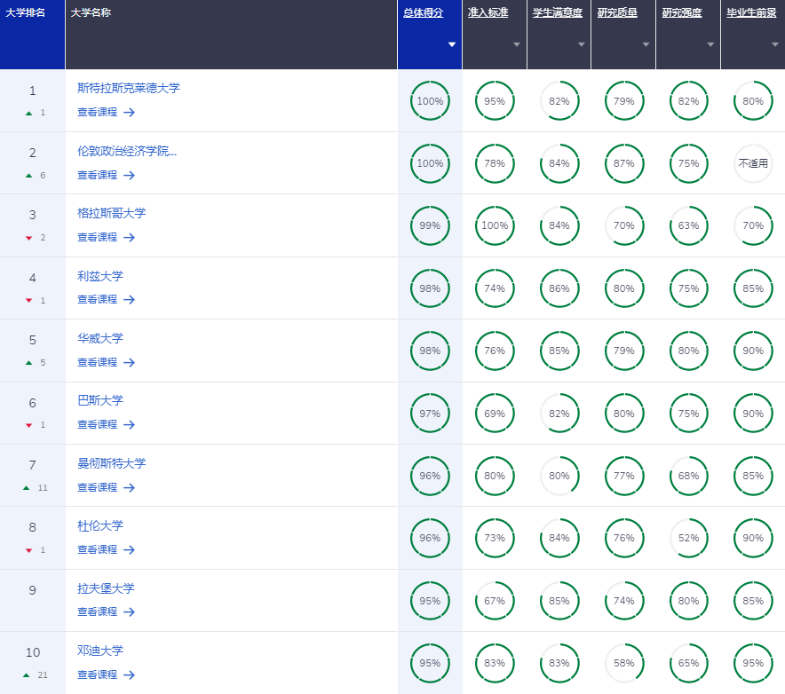Click 86% 学生满意度 value for 利兹大学
The image size is (785, 694).
pyautogui.click(x=559, y=288)
